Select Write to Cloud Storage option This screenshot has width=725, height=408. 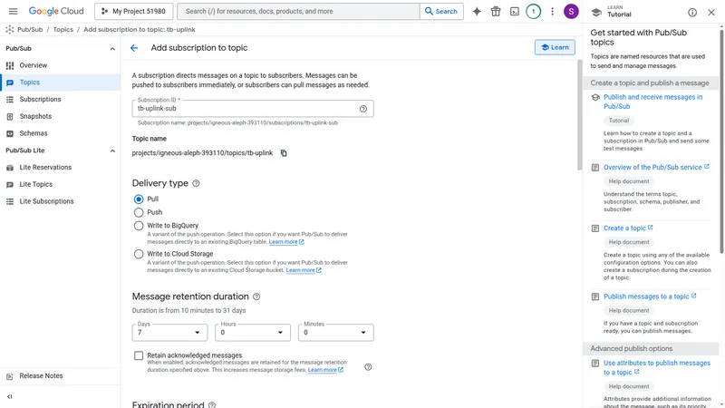(x=139, y=254)
